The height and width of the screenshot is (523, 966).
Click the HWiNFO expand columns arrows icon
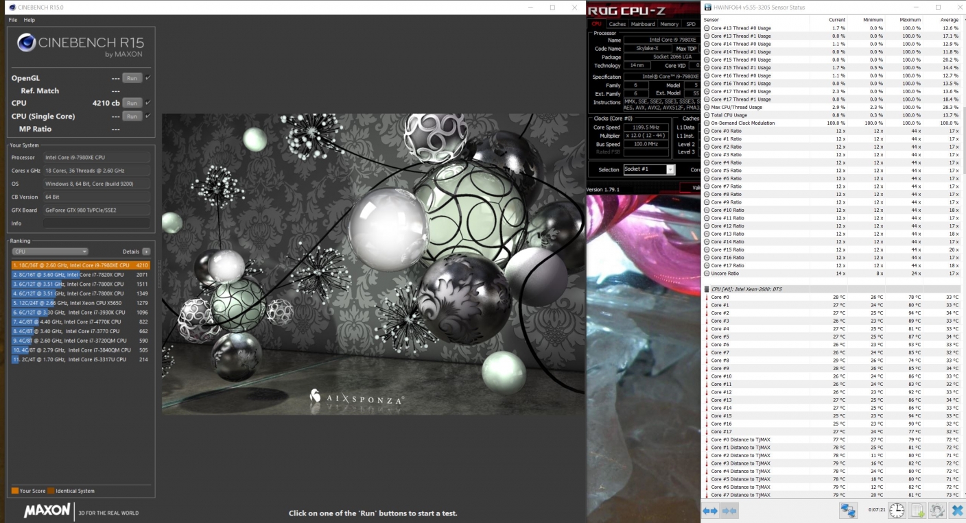710,511
